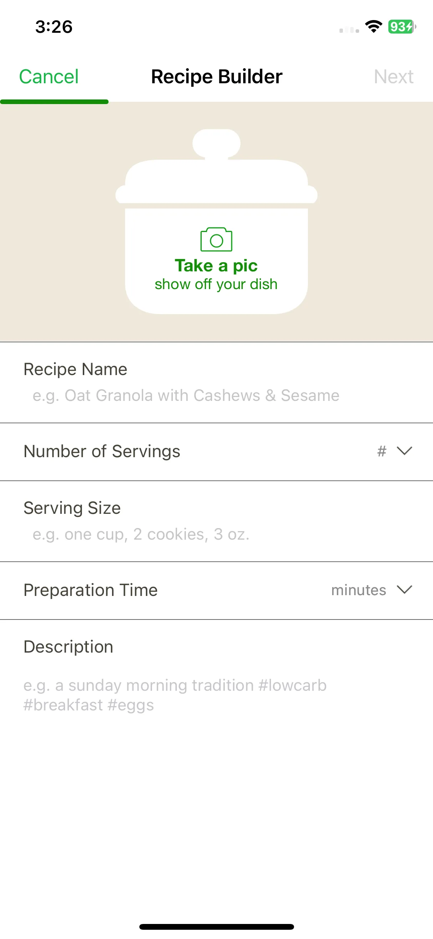Tap show off your dish caption
This screenshot has width=433, height=939.
[216, 284]
